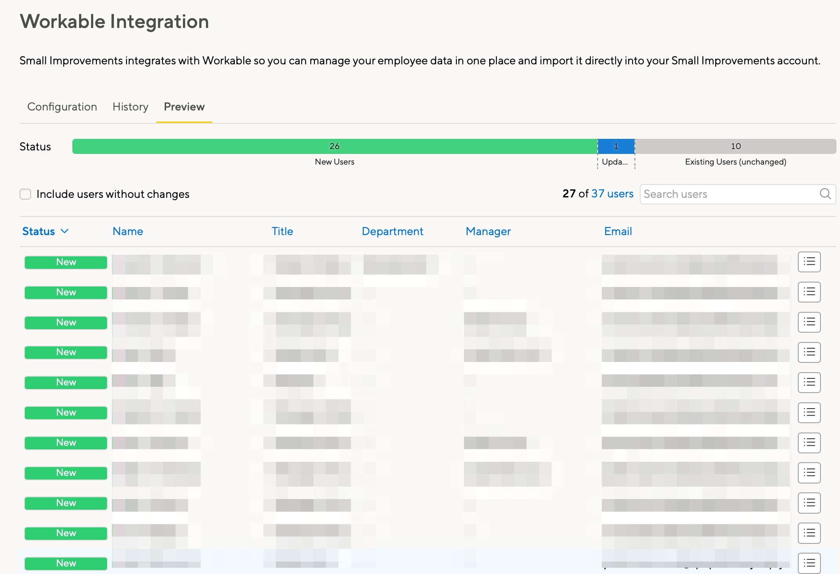This screenshot has height=574, width=840.
Task: Click the truncated 'Upda...' label
Action: [x=615, y=162]
